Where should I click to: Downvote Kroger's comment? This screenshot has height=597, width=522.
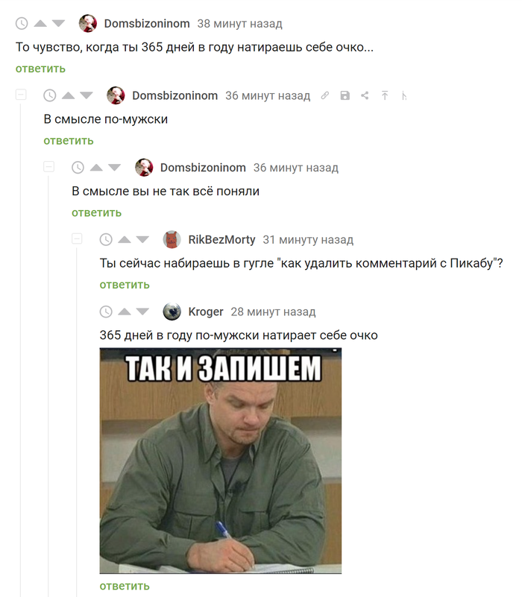[142, 312]
